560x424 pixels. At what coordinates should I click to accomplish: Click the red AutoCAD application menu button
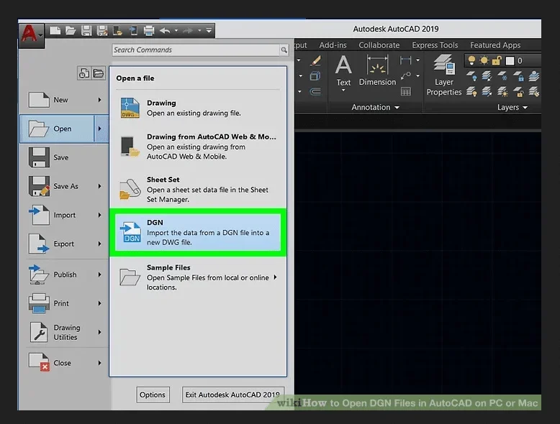coord(32,35)
